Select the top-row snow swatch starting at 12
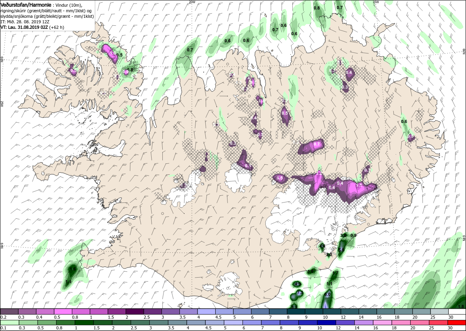 coord(349,312)
